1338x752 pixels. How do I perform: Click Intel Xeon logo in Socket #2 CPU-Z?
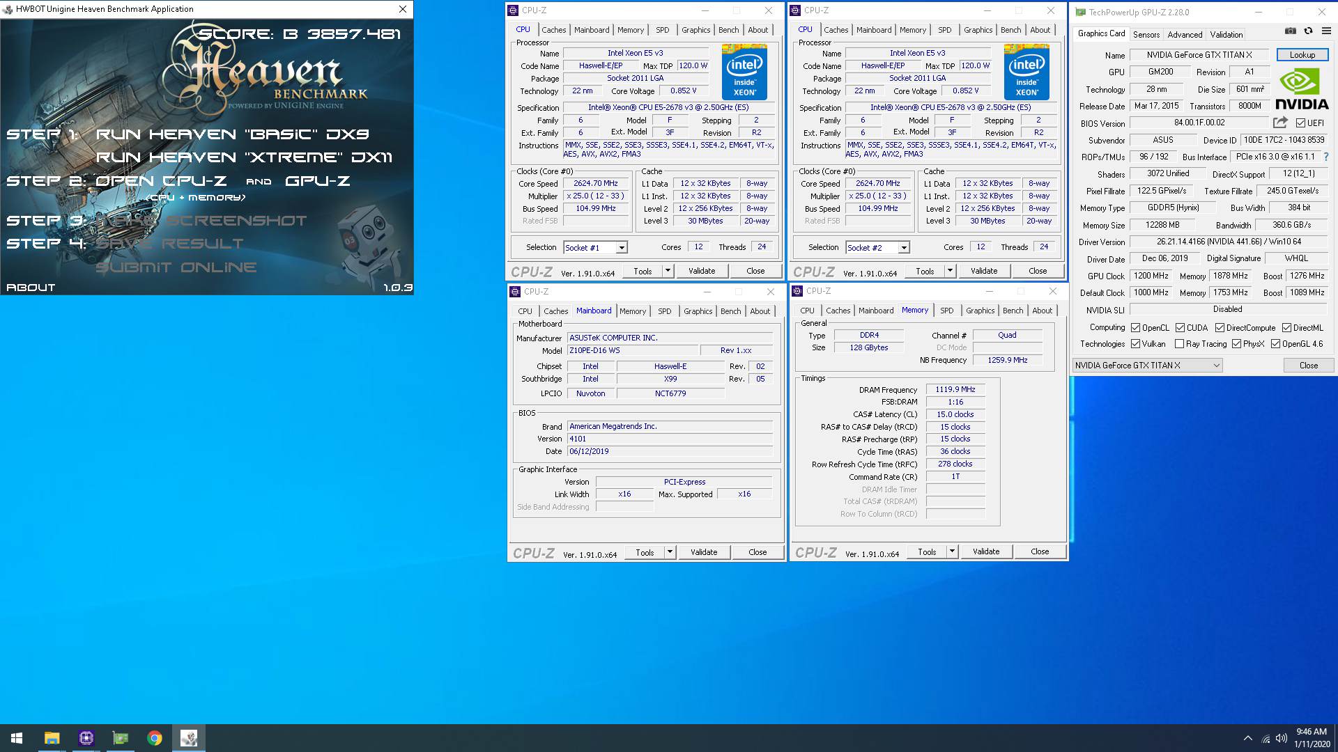tap(1026, 72)
